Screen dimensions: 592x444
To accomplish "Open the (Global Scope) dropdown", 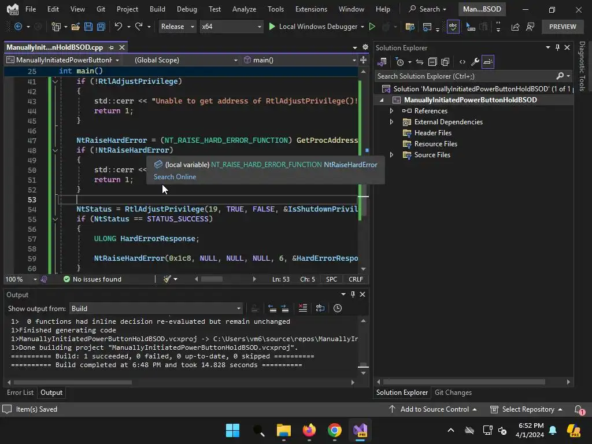I will tap(186, 60).
